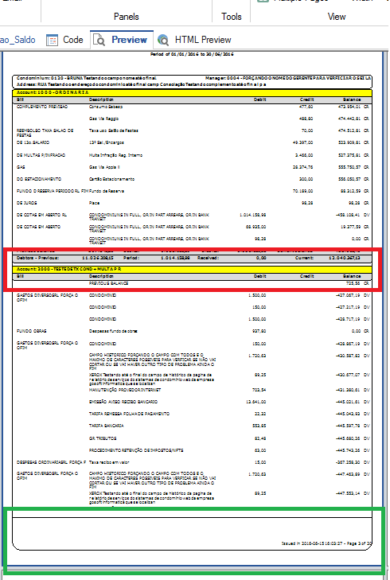Screen dimensions: 390x580
Task: Click the debit value 13.641,00
Action: pos(255,402)
